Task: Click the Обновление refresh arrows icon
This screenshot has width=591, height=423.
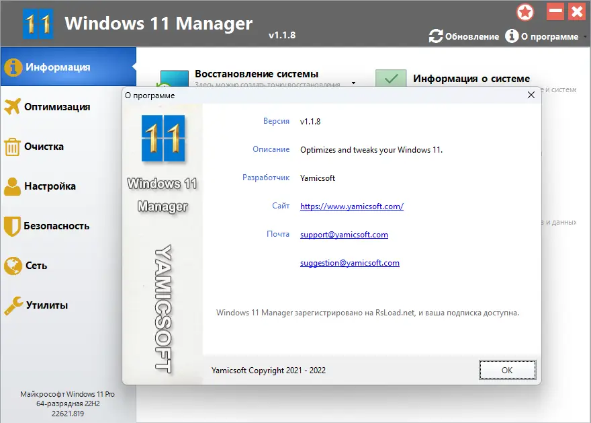Action: (436, 36)
